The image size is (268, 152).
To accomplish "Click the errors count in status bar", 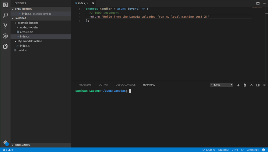I will pyautogui.click(x=5, y=150).
